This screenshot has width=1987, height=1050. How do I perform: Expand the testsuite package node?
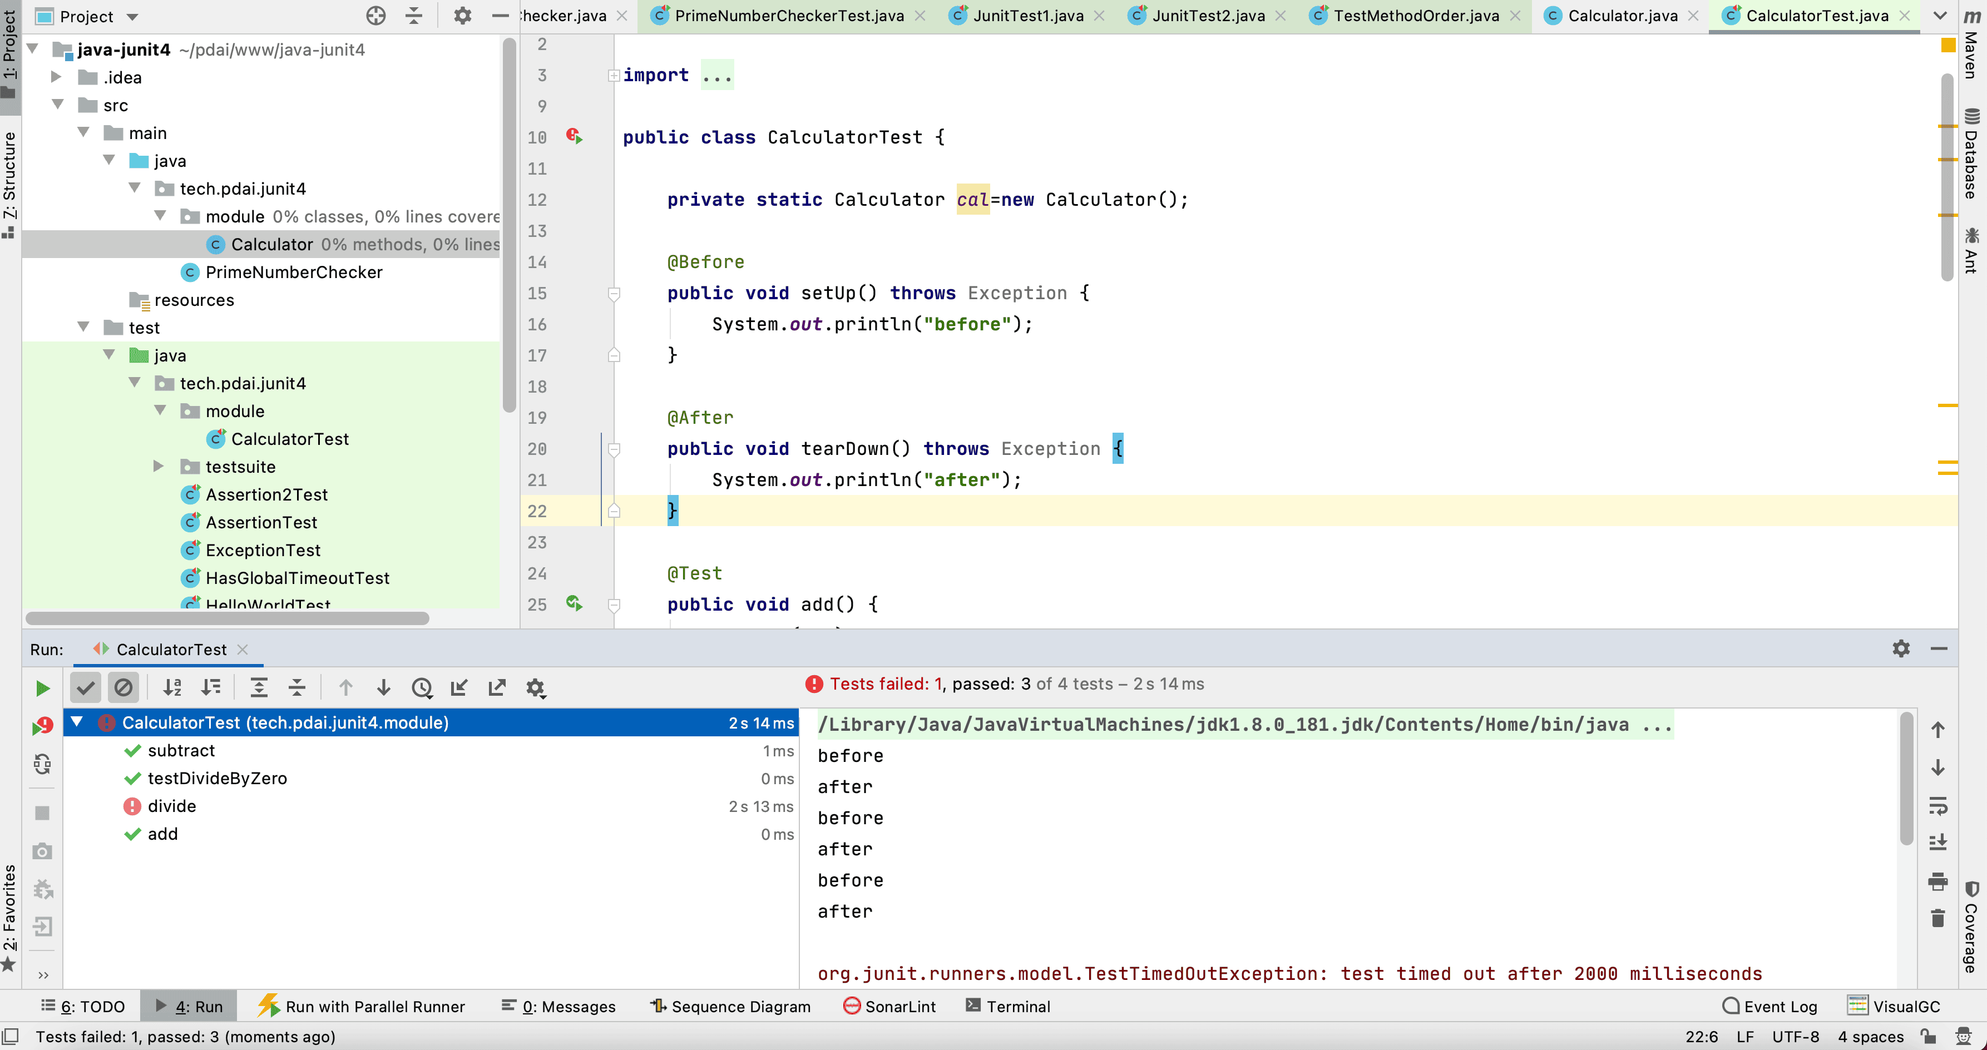click(158, 467)
